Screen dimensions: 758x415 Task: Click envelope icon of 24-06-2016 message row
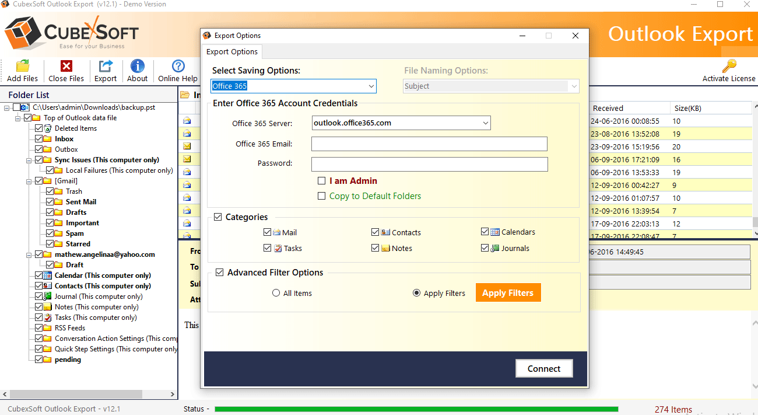(187, 121)
